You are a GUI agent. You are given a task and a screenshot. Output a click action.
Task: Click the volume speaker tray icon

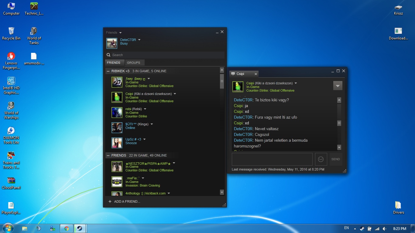coord(385,228)
